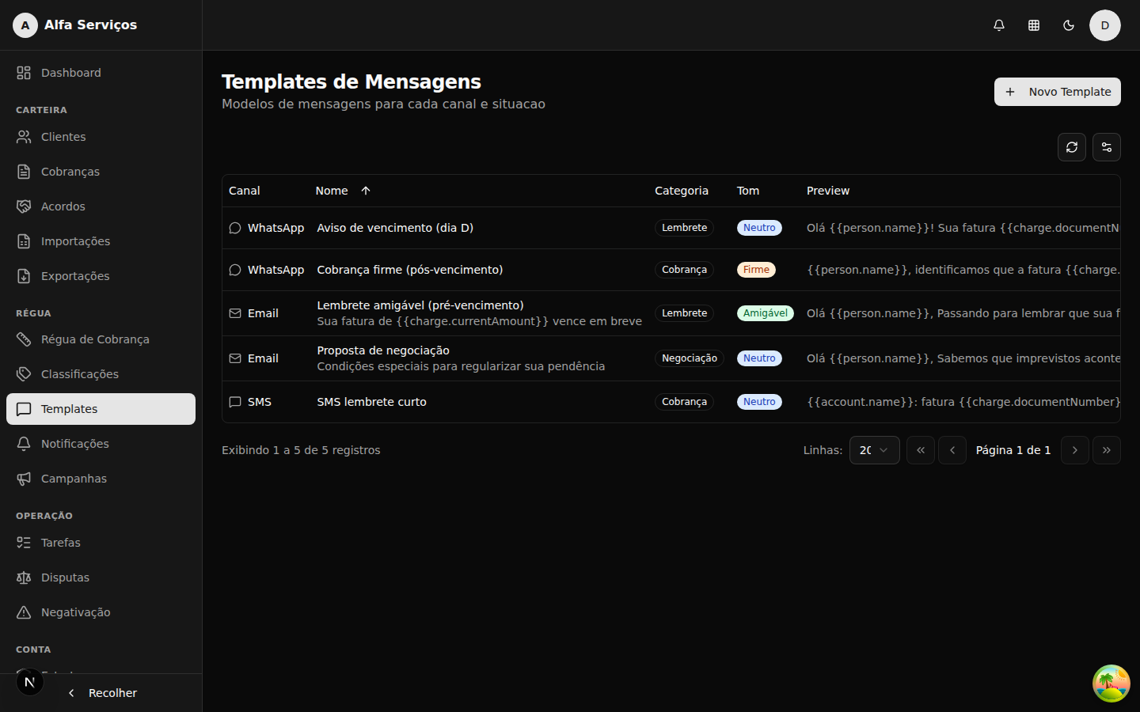Open Cobranças in the sidebar

click(x=101, y=172)
